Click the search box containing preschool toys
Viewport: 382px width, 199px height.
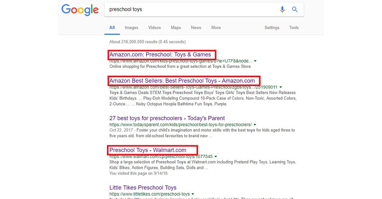[191, 10]
